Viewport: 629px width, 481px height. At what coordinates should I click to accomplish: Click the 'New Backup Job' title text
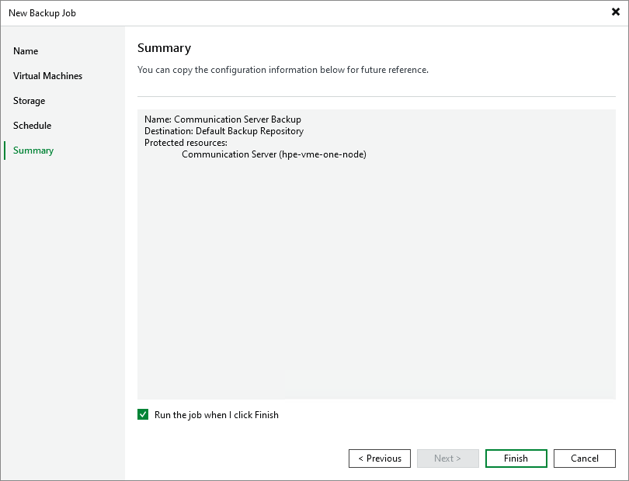42,12
